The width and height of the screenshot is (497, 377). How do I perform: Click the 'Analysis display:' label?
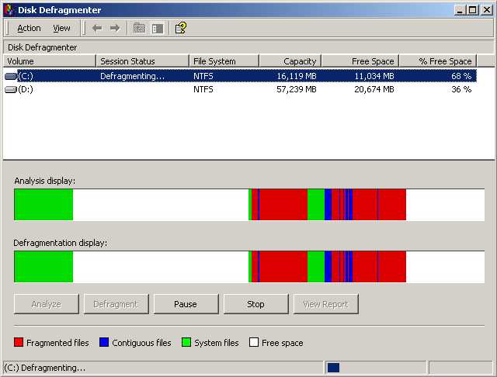45,181
